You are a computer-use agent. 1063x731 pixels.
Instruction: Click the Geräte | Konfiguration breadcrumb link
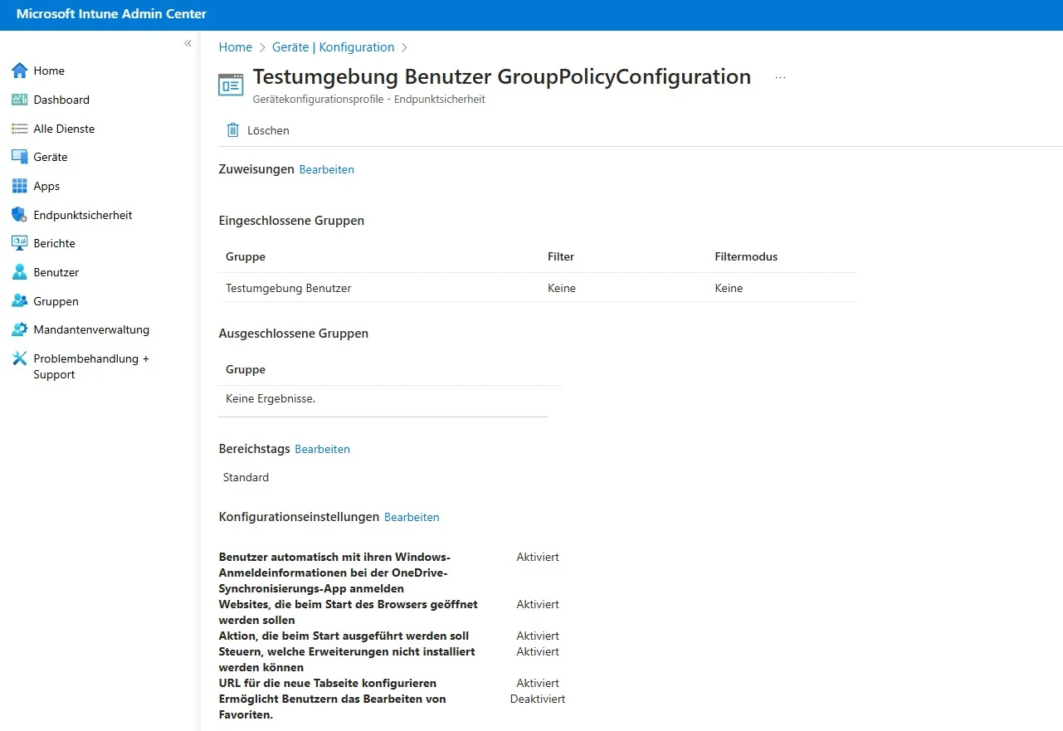coord(333,47)
